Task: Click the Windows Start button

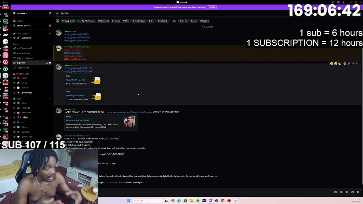Action: (128, 201)
